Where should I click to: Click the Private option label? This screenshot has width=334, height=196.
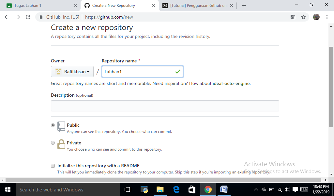click(74, 143)
